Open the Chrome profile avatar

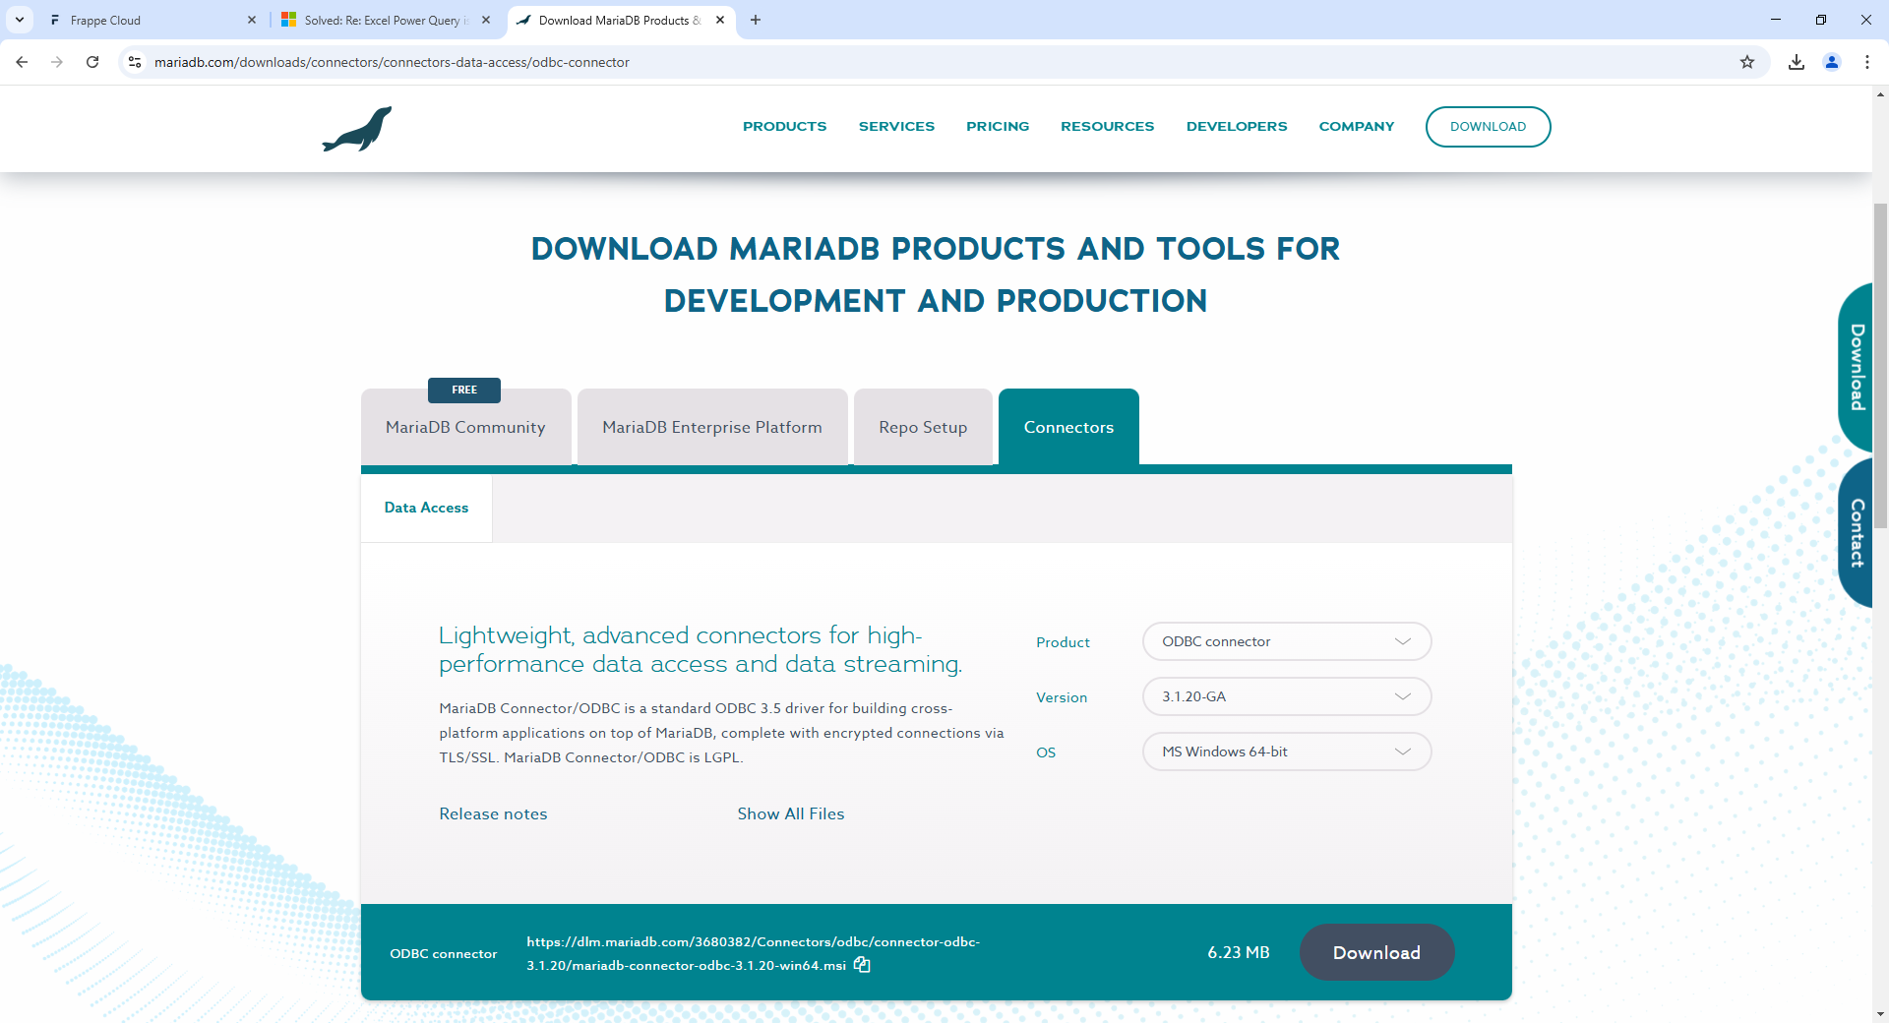click(x=1832, y=62)
